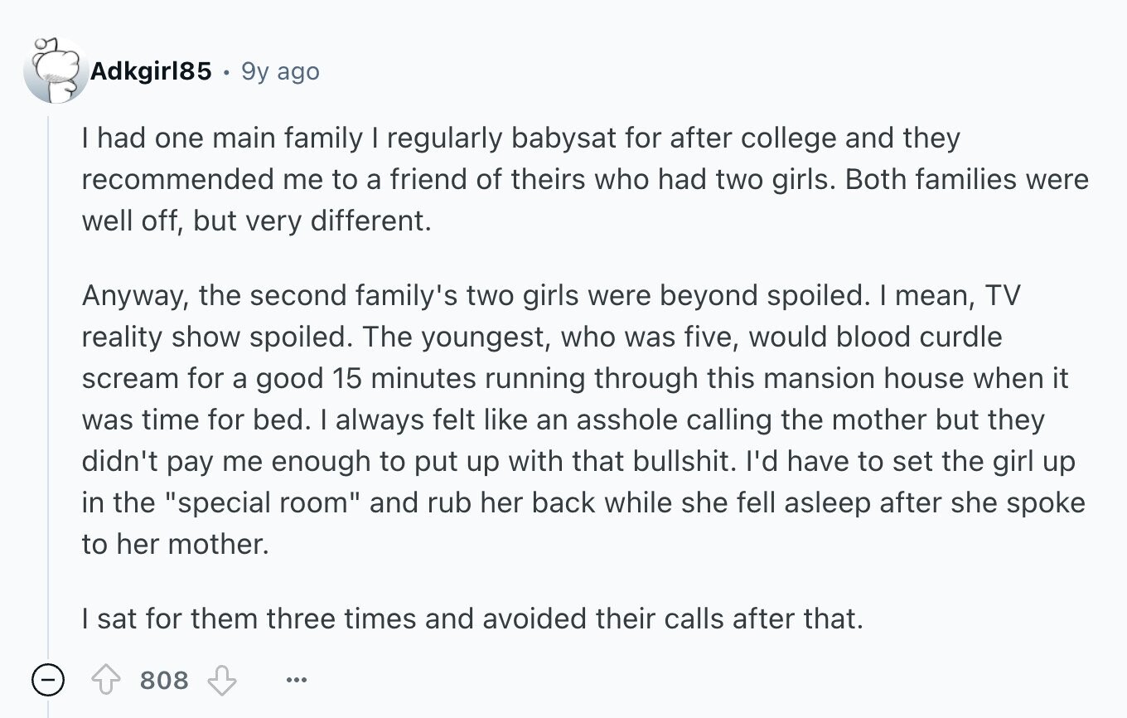Image resolution: width=1127 pixels, height=718 pixels.
Task: Open the three-dot more options menu
Action: tap(296, 681)
